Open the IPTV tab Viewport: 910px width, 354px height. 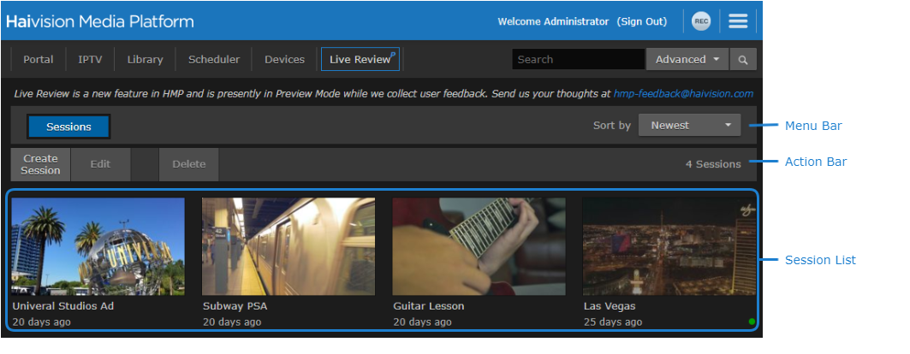coord(90,60)
